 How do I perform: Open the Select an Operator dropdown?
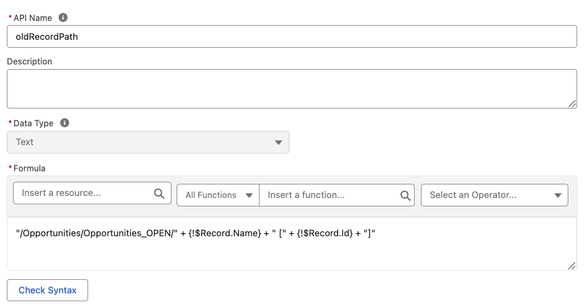[x=494, y=195]
